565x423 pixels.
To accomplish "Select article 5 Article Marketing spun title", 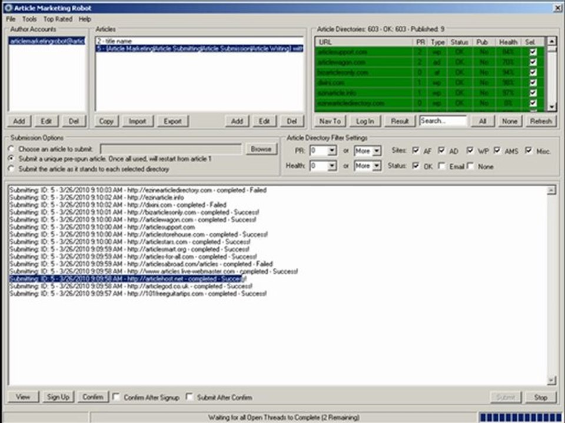I will click(200, 49).
